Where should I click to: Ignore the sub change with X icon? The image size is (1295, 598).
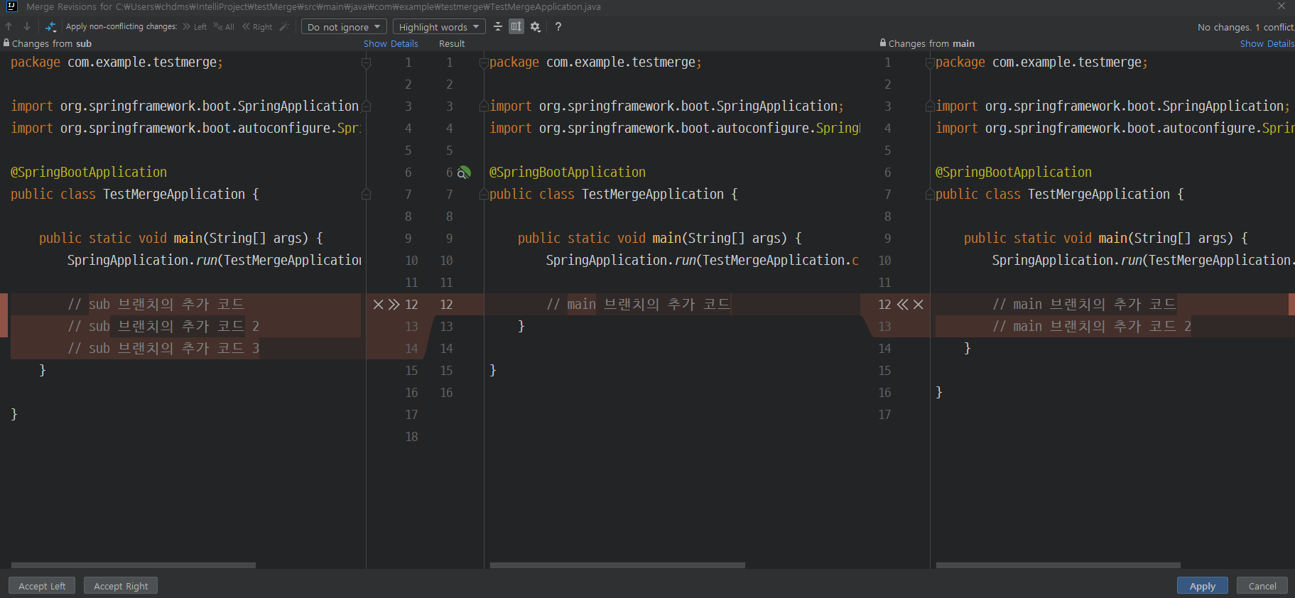tap(378, 305)
